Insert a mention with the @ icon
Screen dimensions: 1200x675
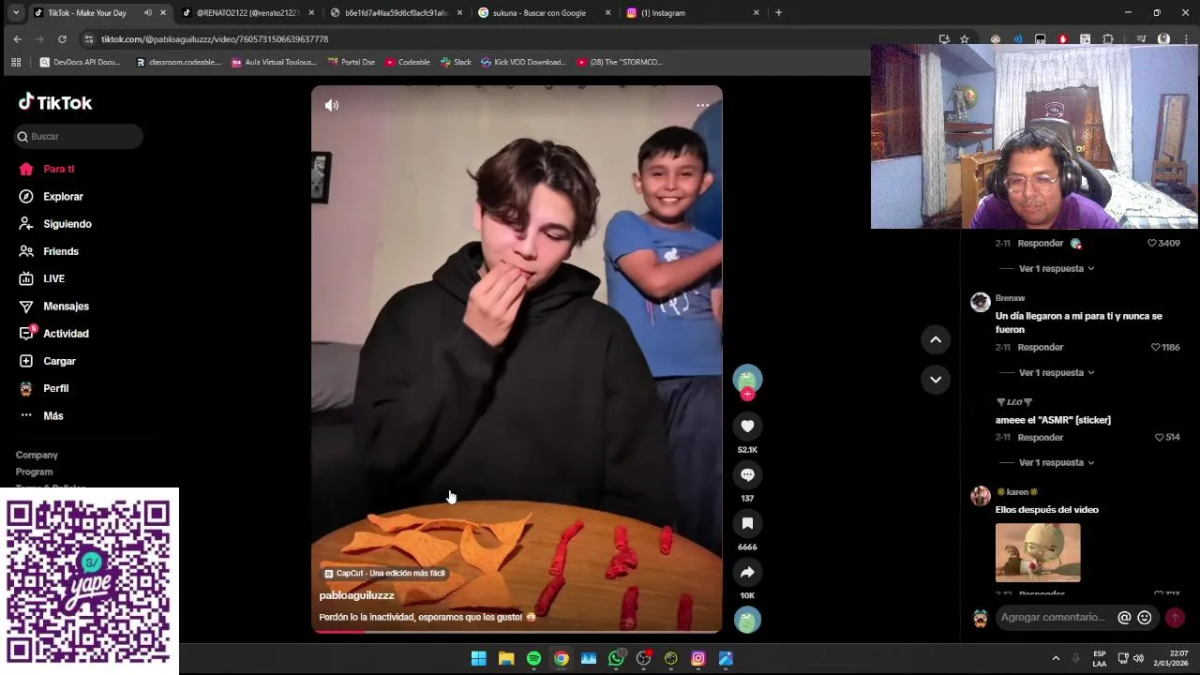1124,618
